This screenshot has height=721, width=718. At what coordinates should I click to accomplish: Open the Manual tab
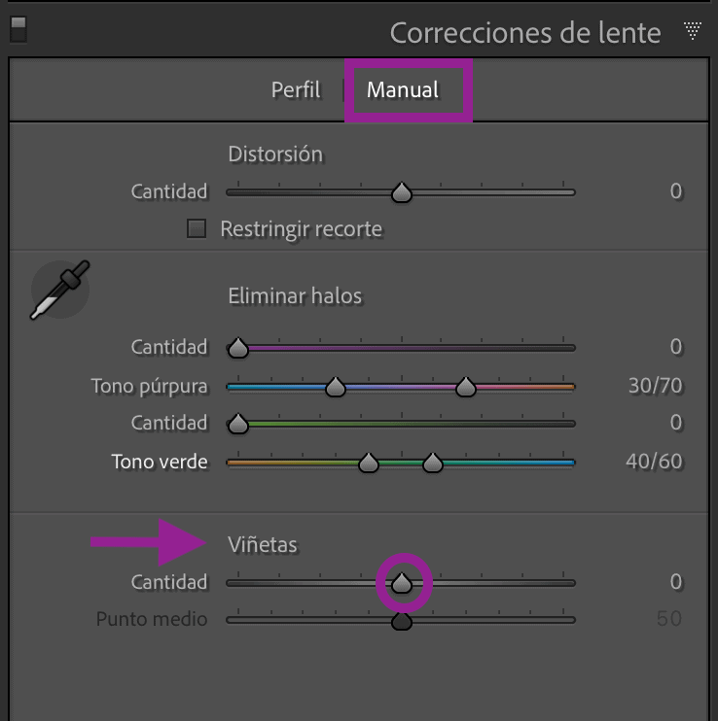click(x=403, y=90)
